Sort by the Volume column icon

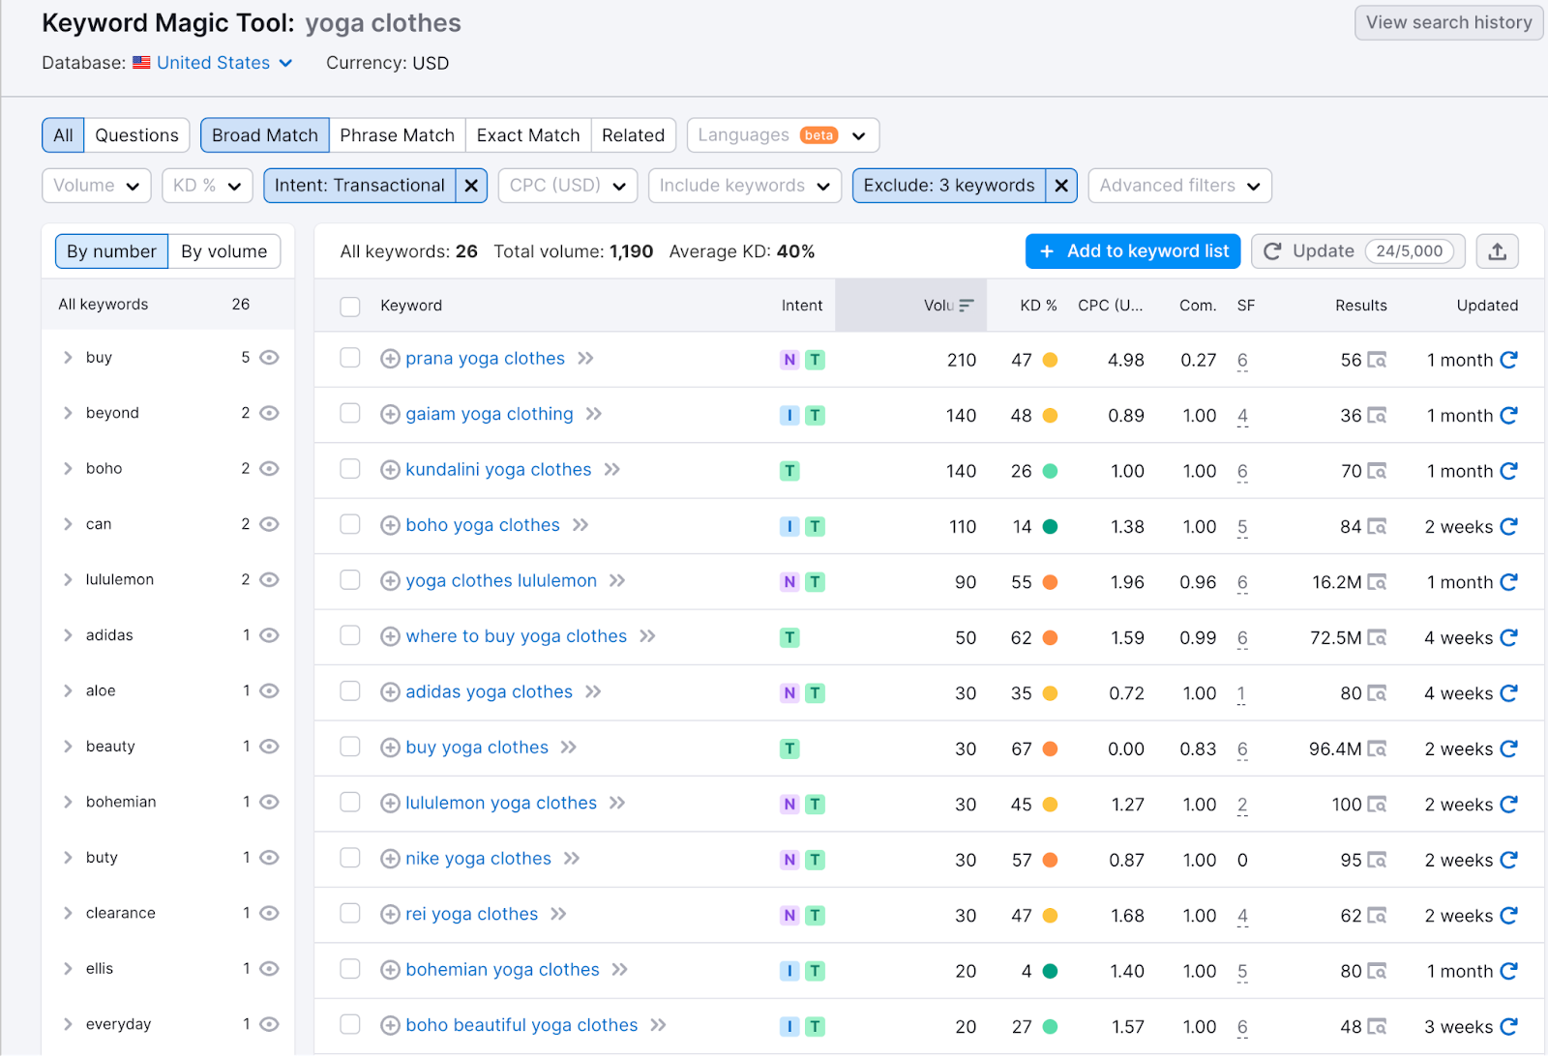(966, 306)
